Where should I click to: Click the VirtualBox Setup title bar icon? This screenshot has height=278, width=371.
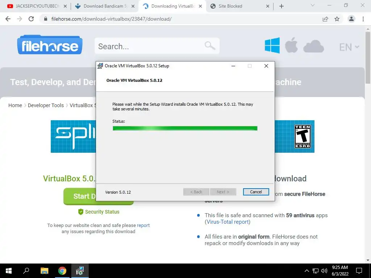100,66
